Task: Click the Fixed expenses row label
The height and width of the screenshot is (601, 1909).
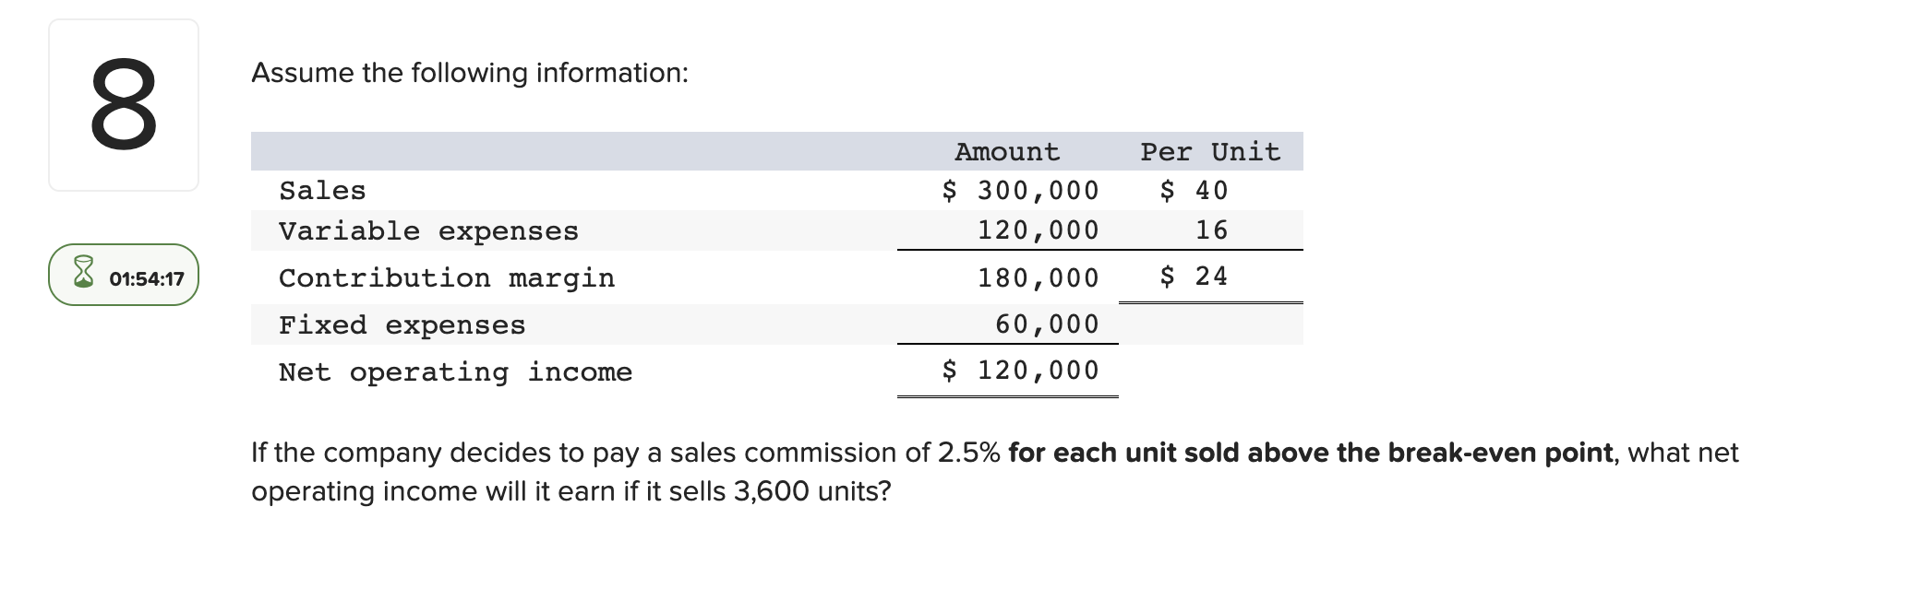Action: pyautogui.click(x=402, y=324)
